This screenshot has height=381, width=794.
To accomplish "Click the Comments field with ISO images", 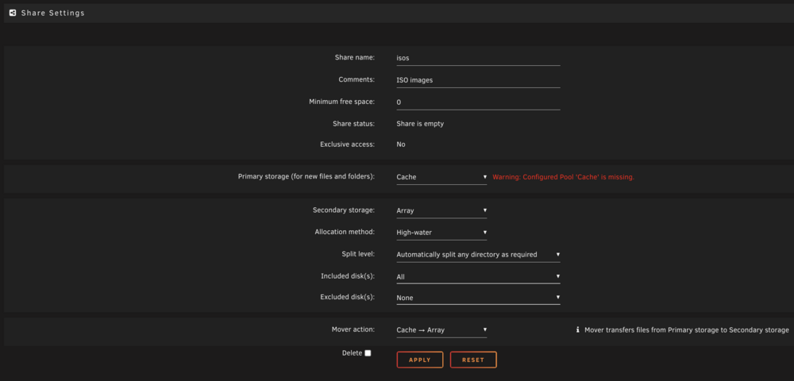I will pyautogui.click(x=478, y=80).
